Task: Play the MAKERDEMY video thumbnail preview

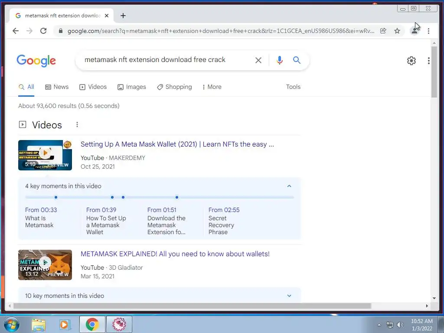Action: click(45, 155)
